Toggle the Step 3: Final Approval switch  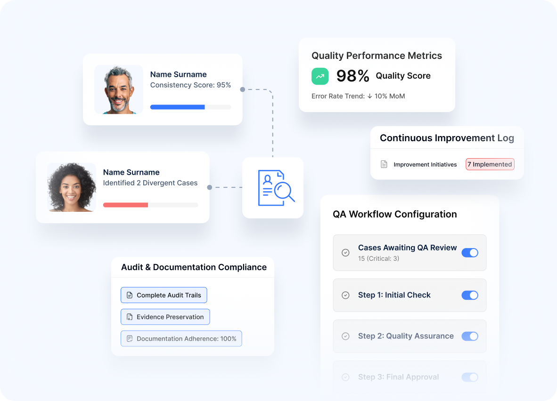pyautogui.click(x=469, y=377)
